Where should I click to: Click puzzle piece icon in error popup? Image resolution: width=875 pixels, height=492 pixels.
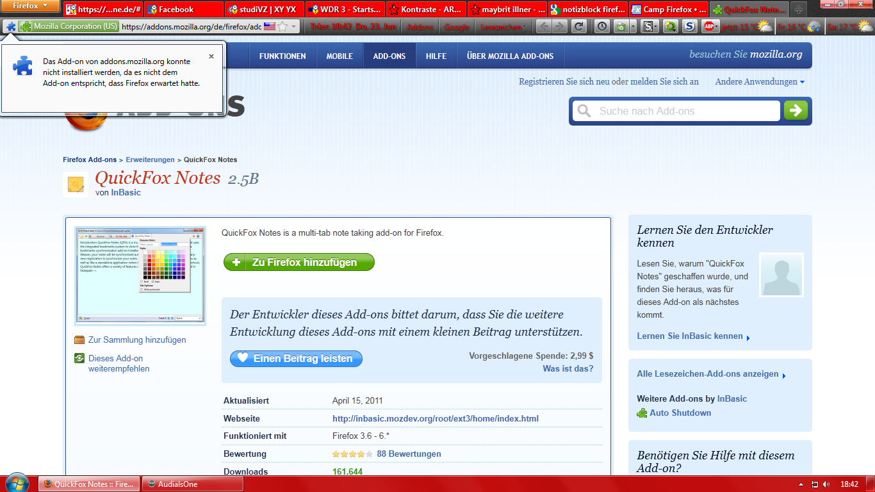click(24, 65)
